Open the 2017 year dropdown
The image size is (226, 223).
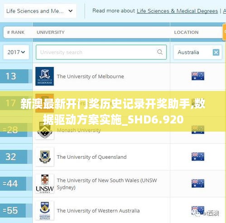[x=16, y=52]
